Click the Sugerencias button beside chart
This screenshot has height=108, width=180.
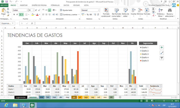pos(148,43)
